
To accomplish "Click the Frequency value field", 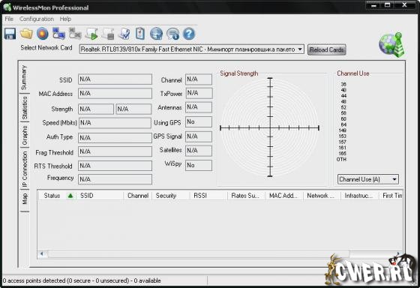I will (115, 179).
